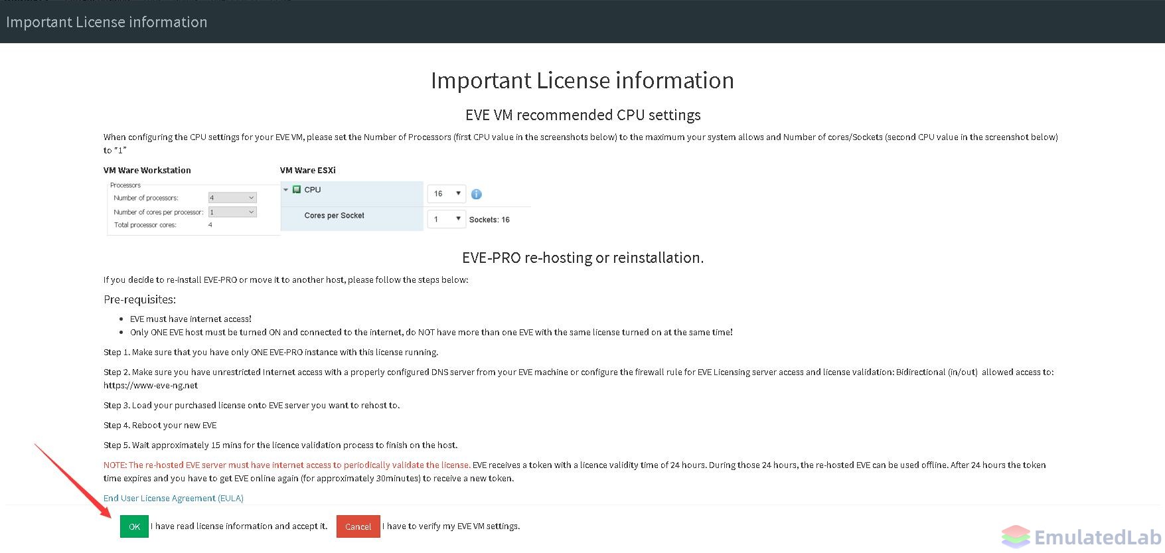The width and height of the screenshot is (1165, 553).
Task: Click 'I have to verify my EVE VM settings' text
Action: (451, 526)
